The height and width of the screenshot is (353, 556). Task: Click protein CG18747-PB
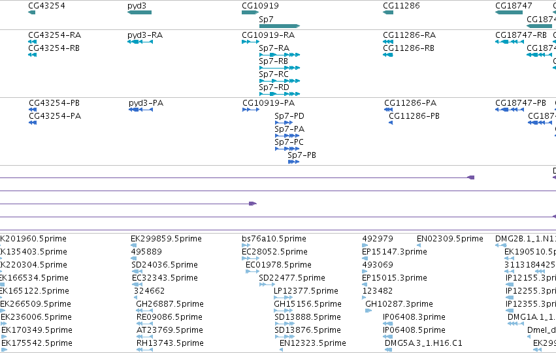510,110
